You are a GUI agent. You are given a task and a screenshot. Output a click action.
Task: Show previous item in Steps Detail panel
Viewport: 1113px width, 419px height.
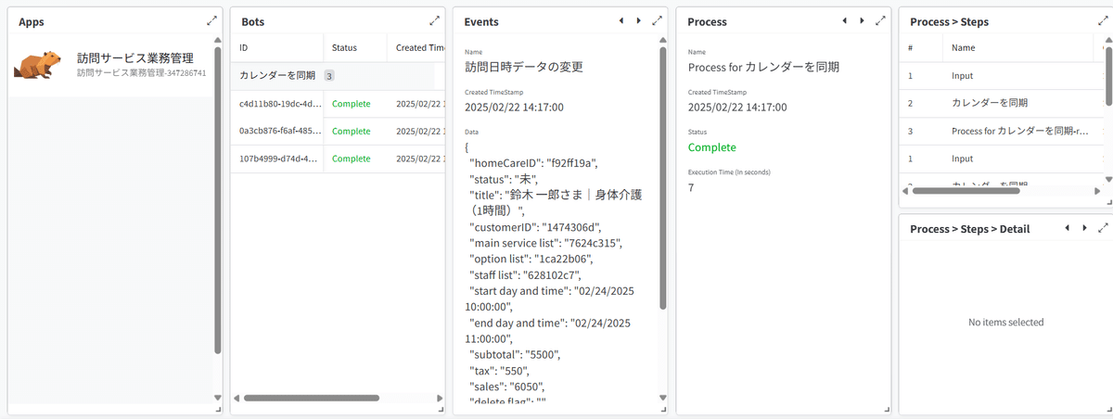click(1067, 228)
